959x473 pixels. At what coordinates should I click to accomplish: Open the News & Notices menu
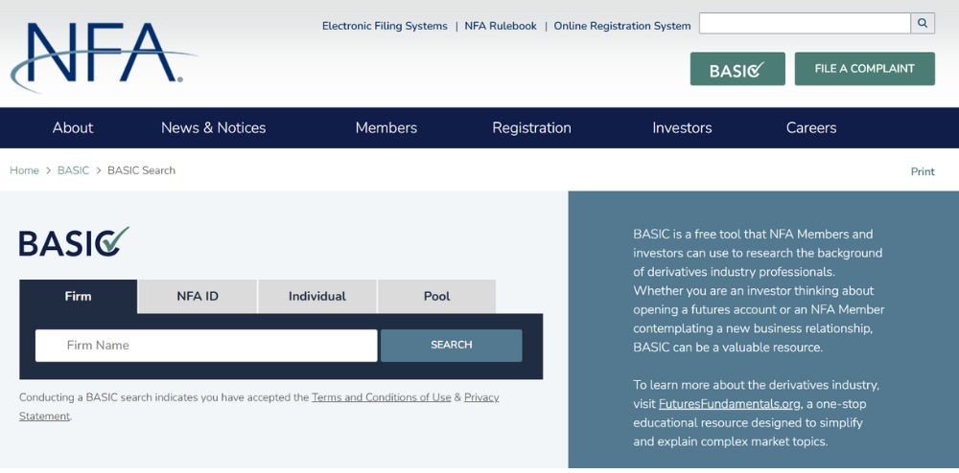(213, 127)
